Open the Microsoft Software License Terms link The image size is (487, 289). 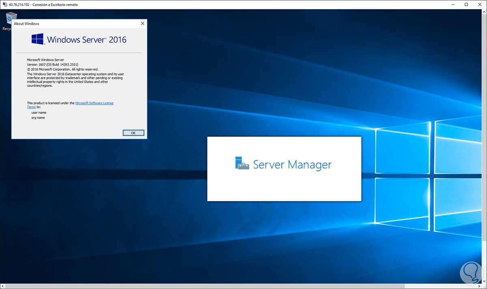click(94, 103)
